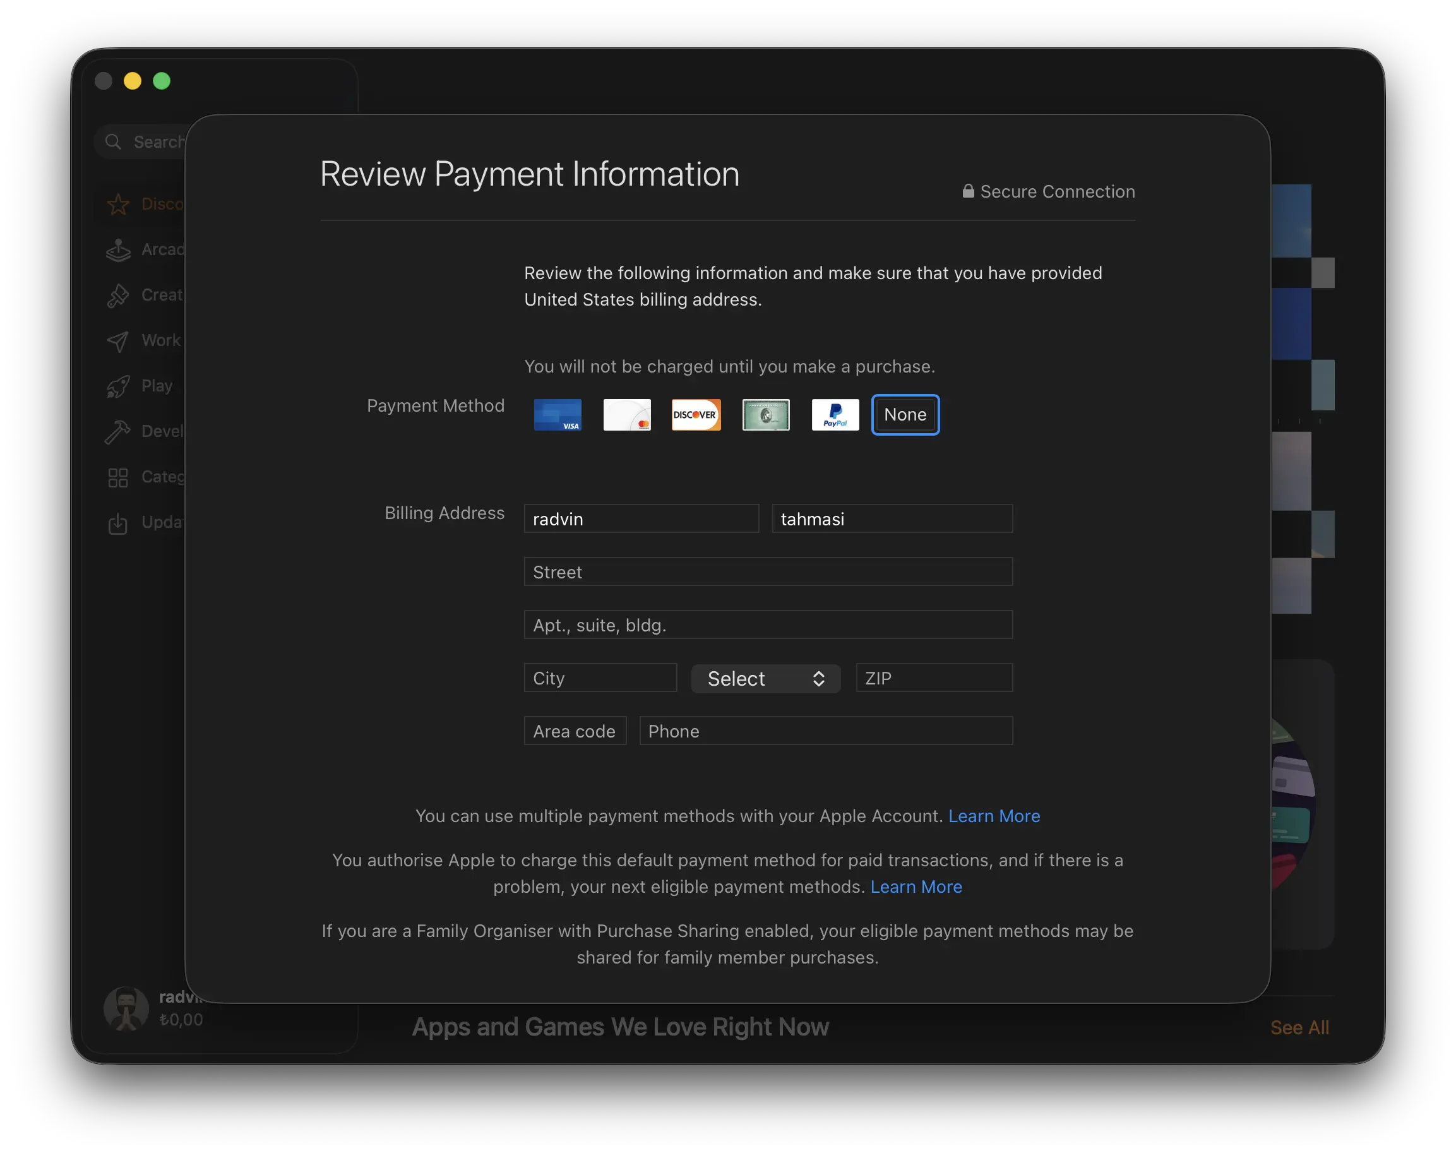Choose the Mastercard payment option

[627, 415]
